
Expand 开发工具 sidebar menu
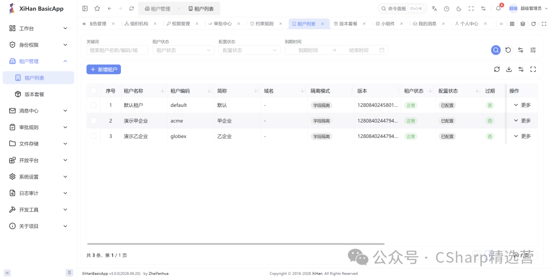coord(38,210)
